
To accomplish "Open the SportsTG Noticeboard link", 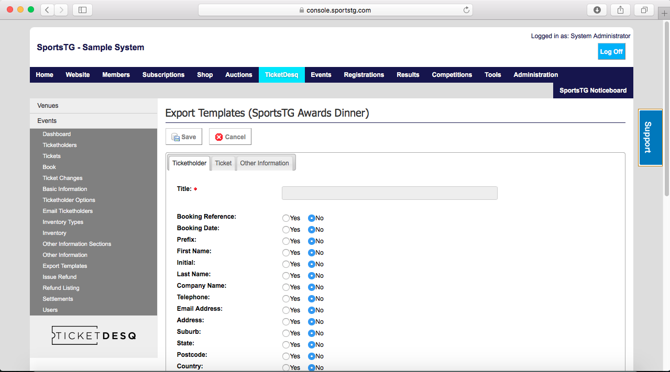I will (x=593, y=91).
